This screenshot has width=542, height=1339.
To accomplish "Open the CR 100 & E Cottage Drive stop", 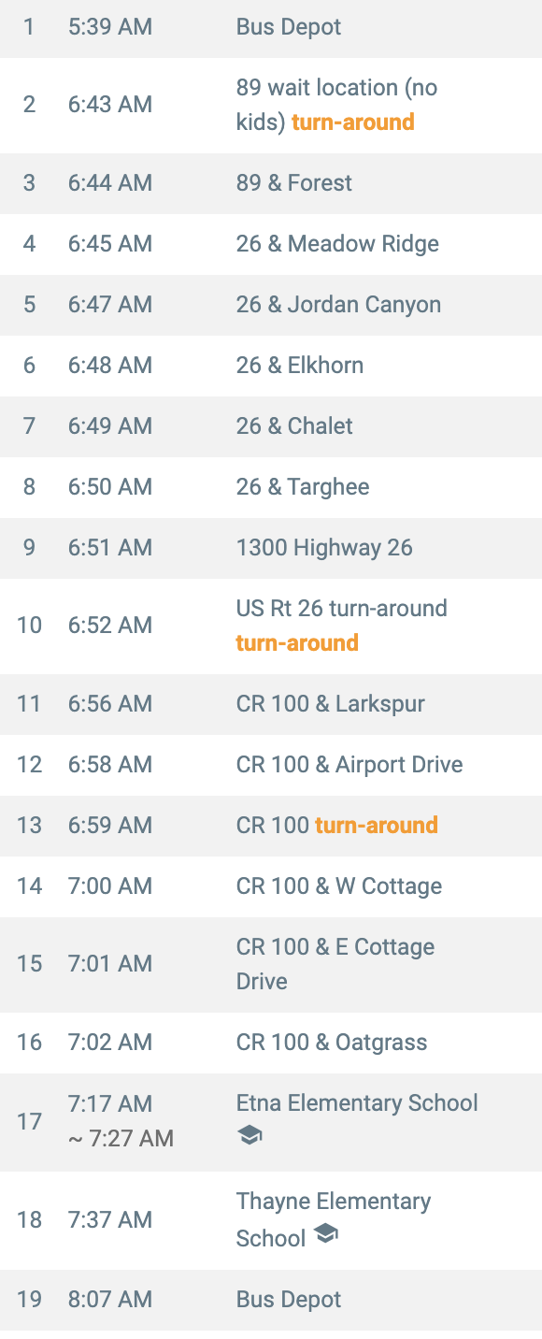I will pos(271,964).
